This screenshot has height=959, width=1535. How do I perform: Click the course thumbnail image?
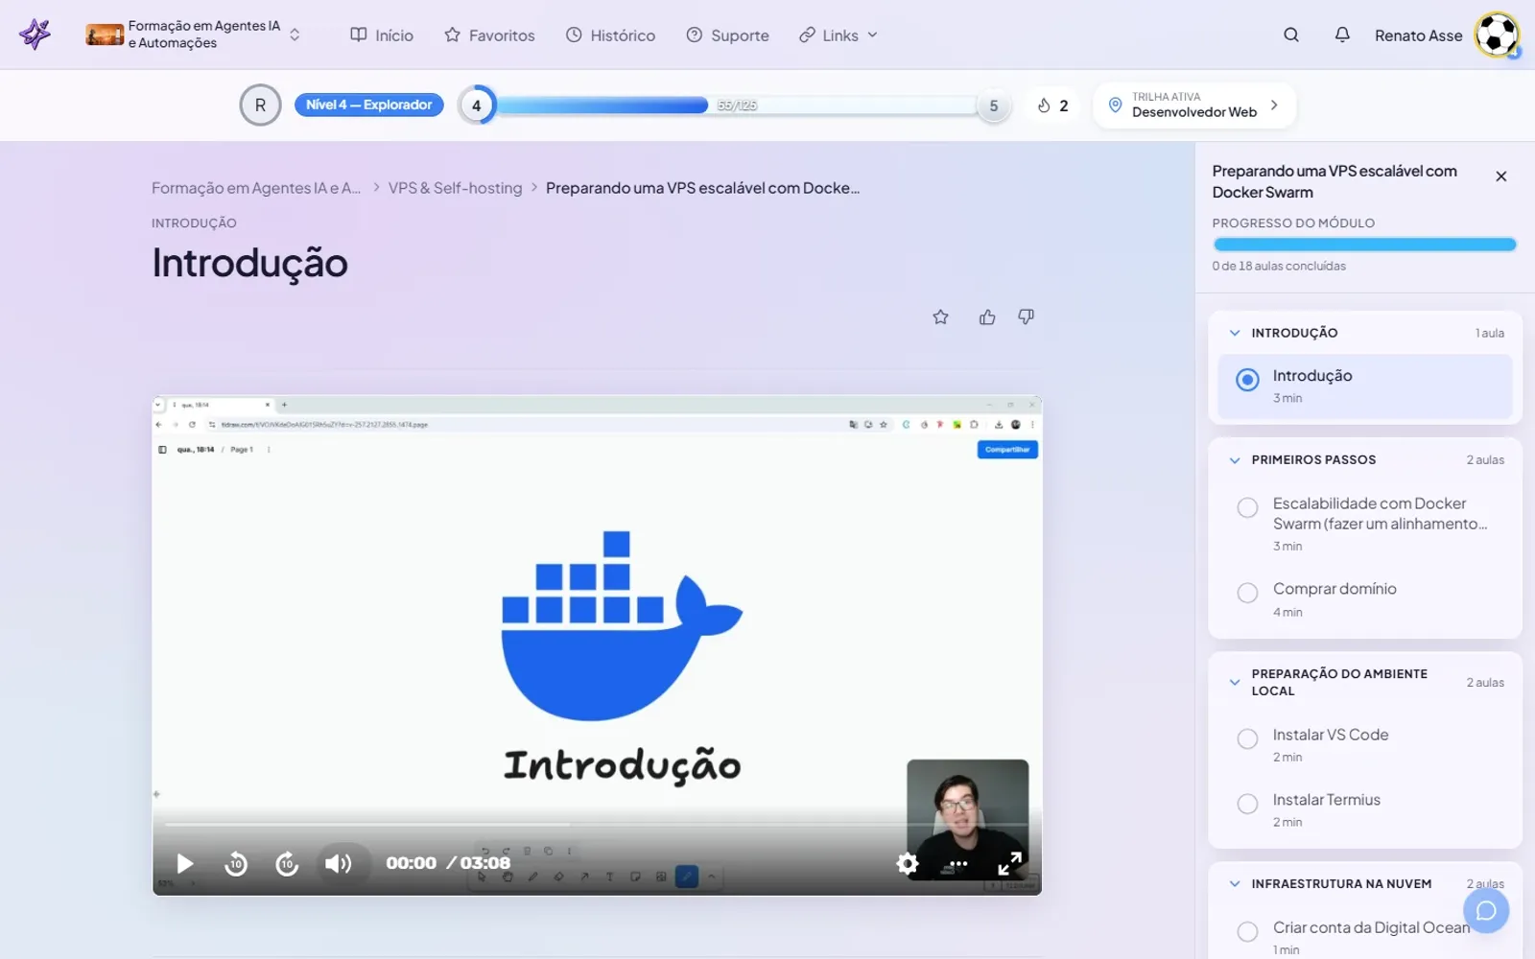105,35
